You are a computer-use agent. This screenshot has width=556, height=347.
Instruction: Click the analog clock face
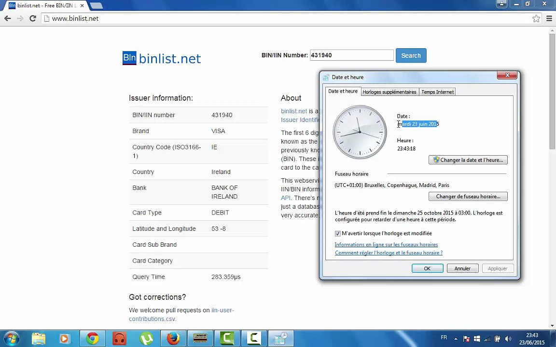click(360, 132)
